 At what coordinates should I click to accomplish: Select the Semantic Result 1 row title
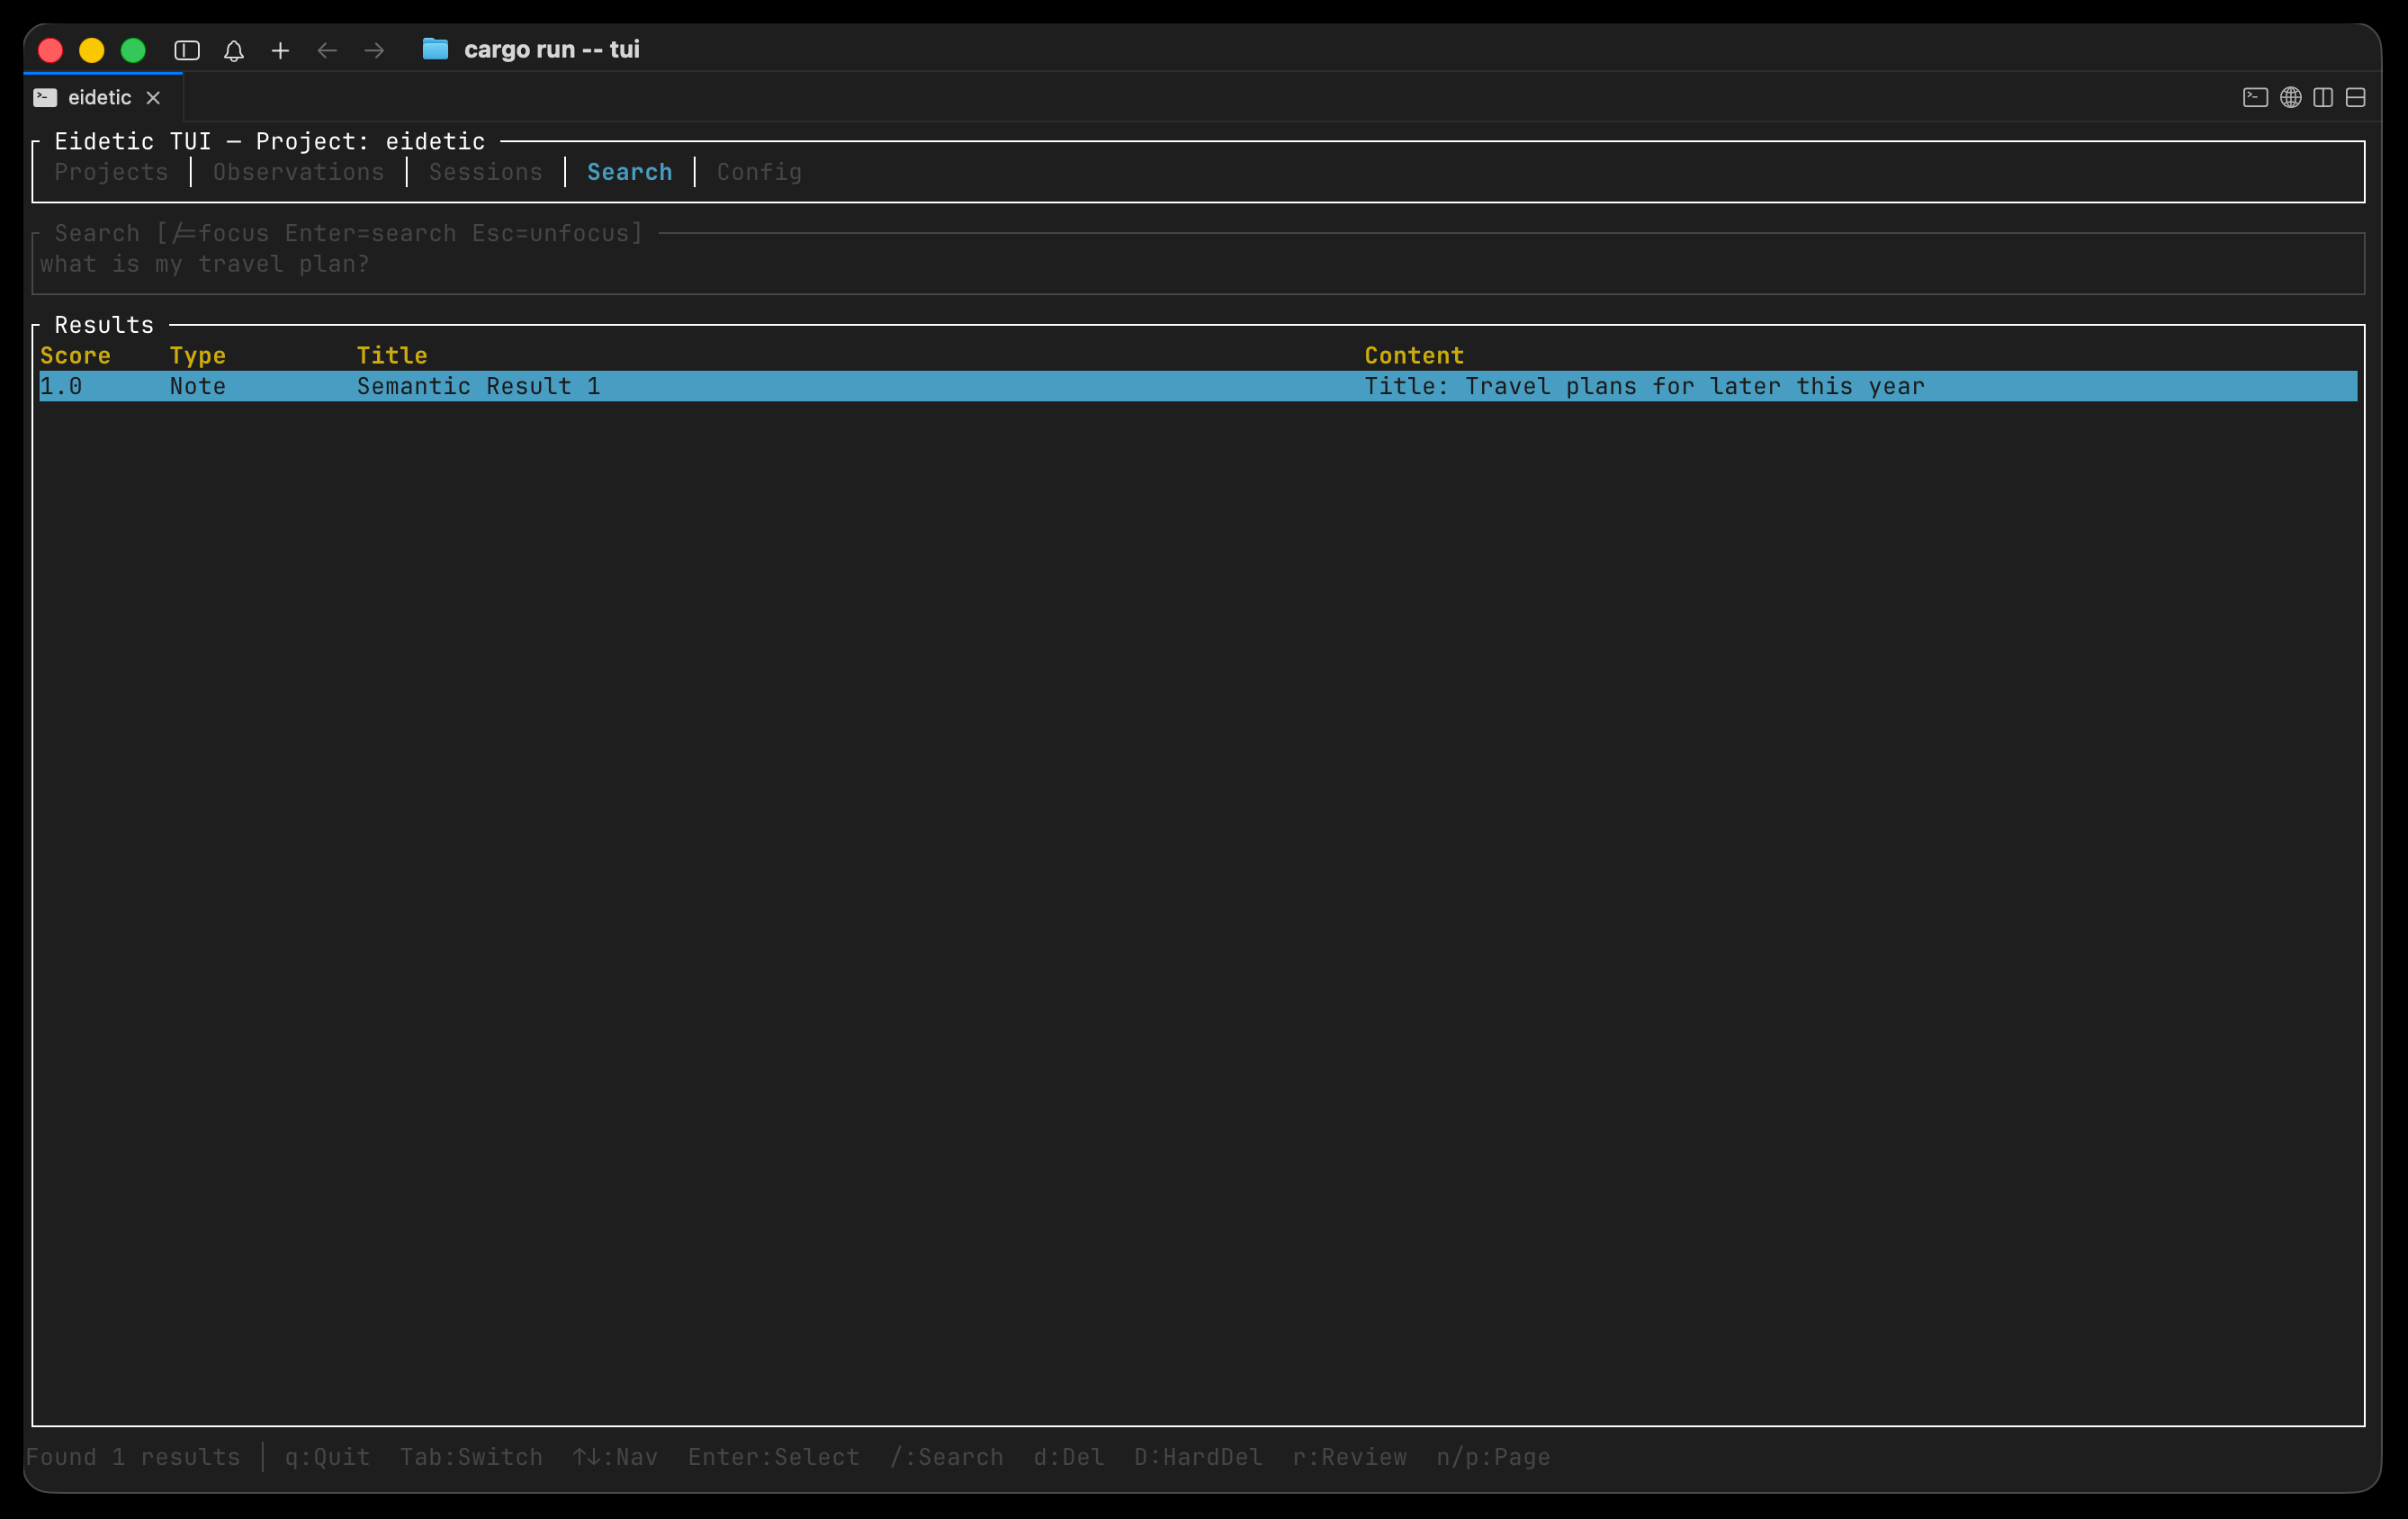[x=479, y=386]
